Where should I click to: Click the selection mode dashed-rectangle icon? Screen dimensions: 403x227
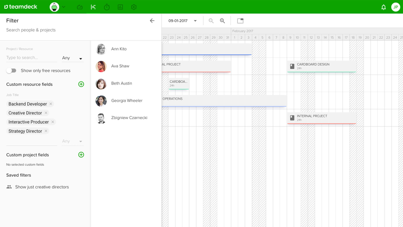pyautogui.click(x=240, y=21)
